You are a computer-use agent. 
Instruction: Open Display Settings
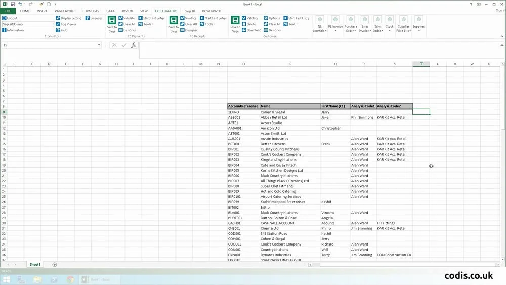click(69, 18)
